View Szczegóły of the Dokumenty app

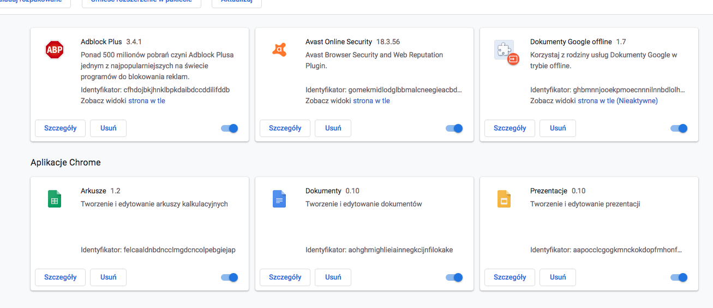[285, 277]
